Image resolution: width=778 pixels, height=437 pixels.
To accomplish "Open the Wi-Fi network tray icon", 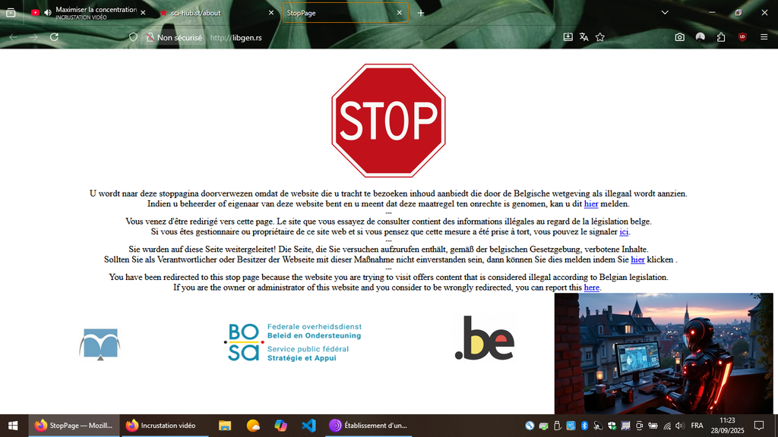I will pyautogui.click(x=667, y=426).
